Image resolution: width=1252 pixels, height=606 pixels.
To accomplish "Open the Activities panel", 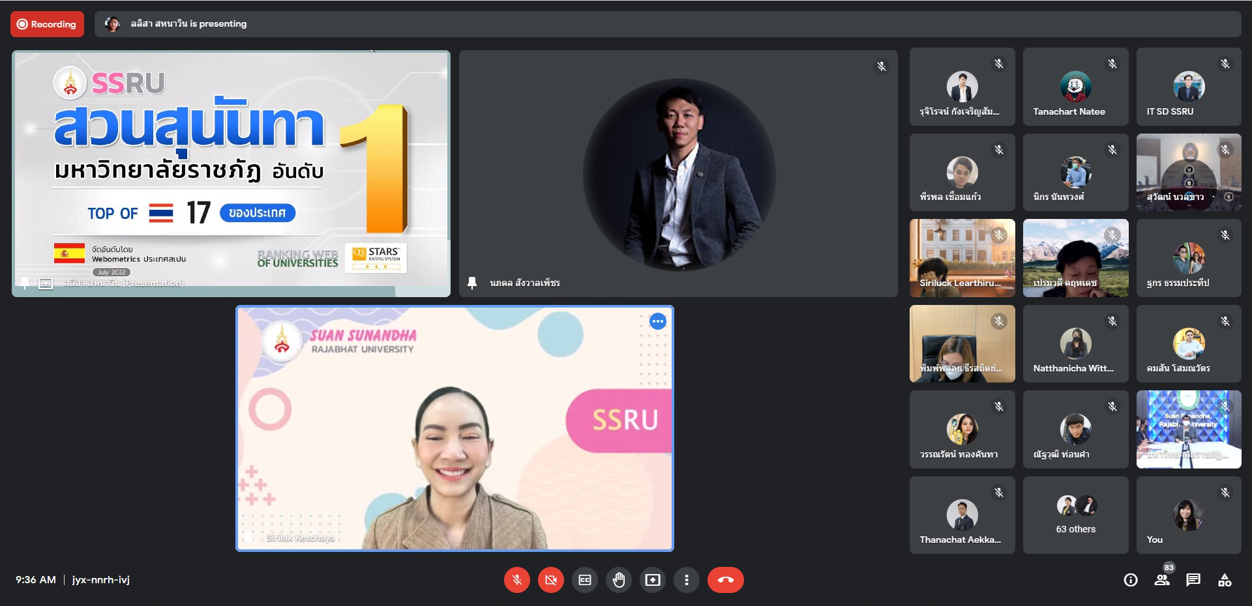I will pos(1225,580).
